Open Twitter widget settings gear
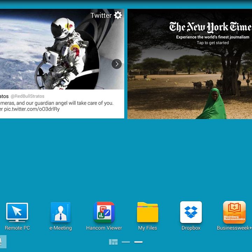 pyautogui.click(x=118, y=15)
